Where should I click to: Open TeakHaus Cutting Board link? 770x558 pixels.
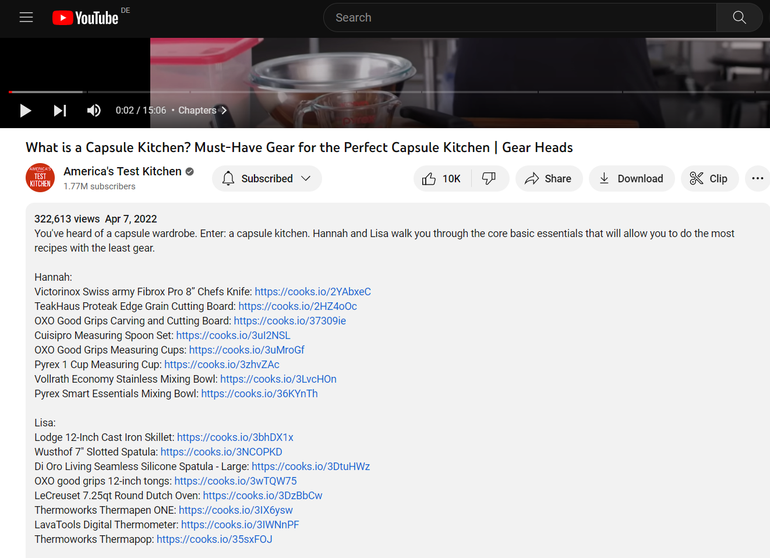(298, 306)
